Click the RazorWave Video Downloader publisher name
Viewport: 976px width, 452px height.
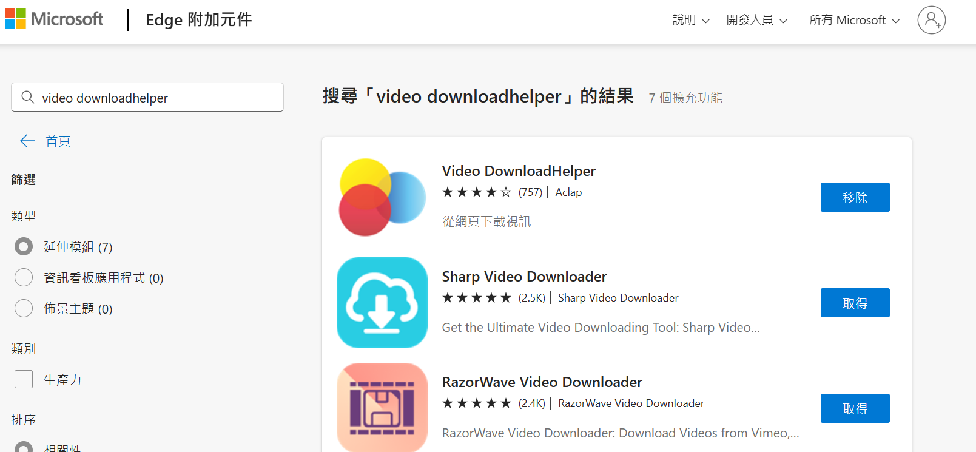(631, 403)
